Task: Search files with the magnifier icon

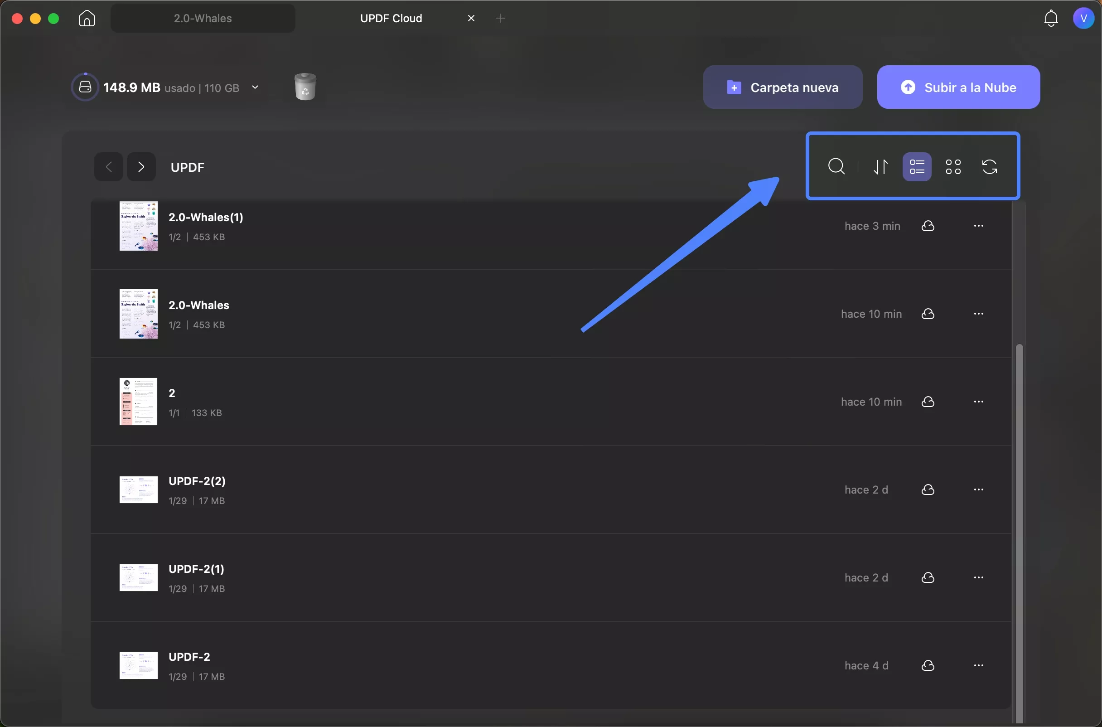Action: click(x=836, y=166)
